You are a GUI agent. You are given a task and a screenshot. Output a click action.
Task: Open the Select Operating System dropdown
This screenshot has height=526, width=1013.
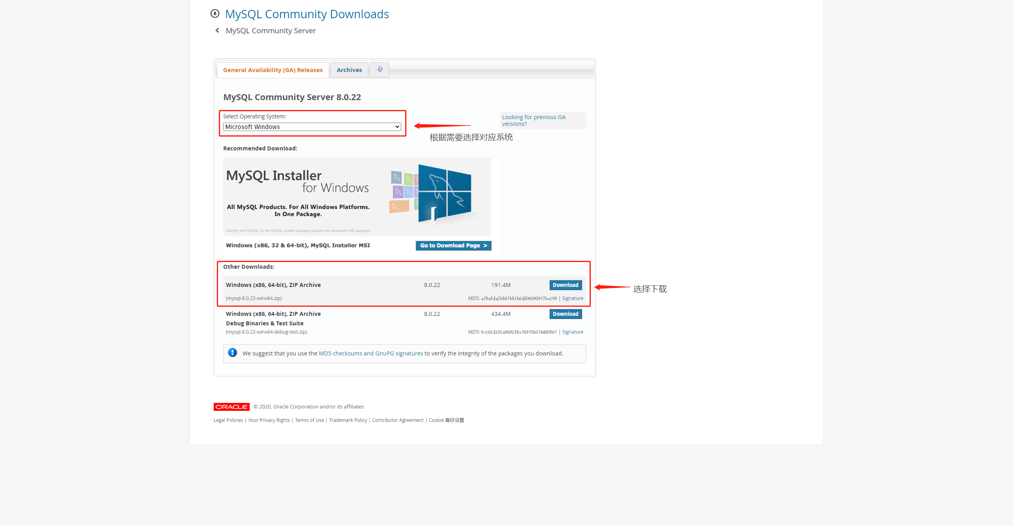pyautogui.click(x=312, y=127)
